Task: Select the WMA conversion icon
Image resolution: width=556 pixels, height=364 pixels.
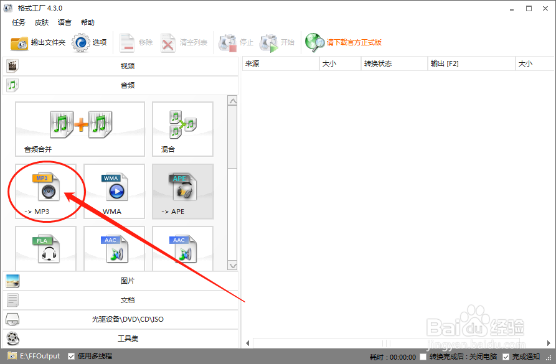Action: [114, 190]
